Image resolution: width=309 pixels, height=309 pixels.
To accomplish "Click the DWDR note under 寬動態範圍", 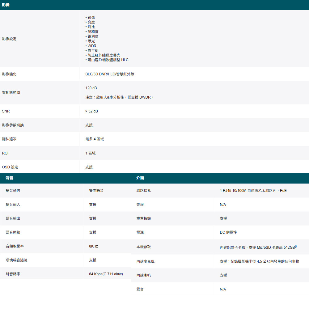I will click(119, 97).
